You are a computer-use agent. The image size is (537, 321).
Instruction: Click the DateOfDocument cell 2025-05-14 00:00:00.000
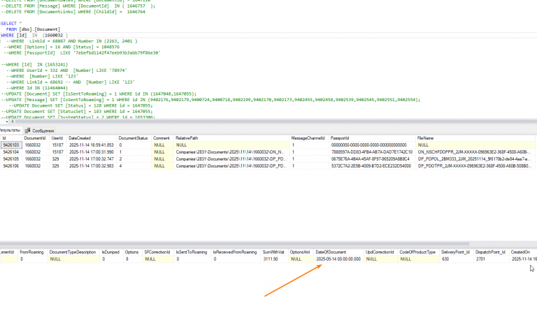tap(338, 259)
